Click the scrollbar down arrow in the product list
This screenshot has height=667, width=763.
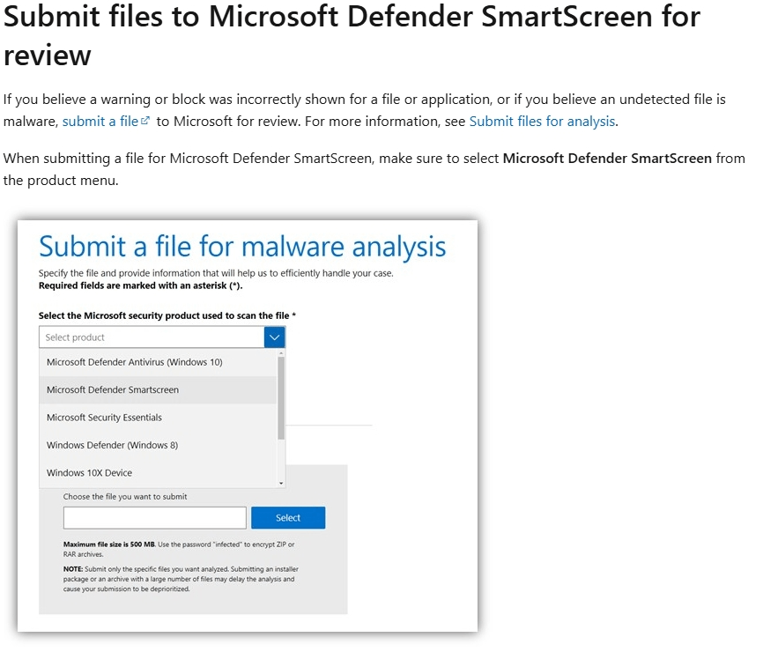[281, 483]
